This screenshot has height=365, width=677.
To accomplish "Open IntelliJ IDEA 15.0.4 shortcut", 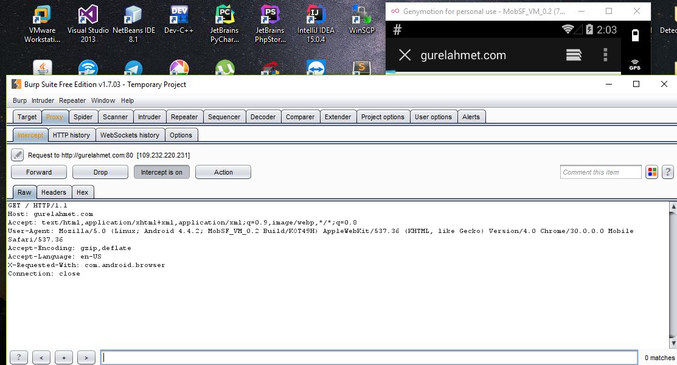I will pos(314,24).
